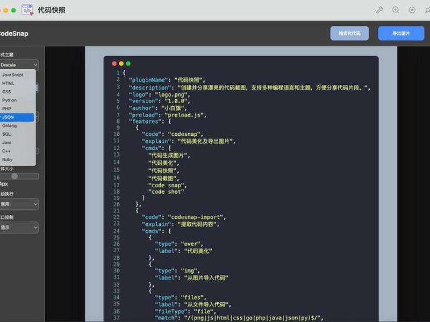Click the CodeSnap title in header
The width and height of the screenshot is (430, 322).
(x=14, y=34)
